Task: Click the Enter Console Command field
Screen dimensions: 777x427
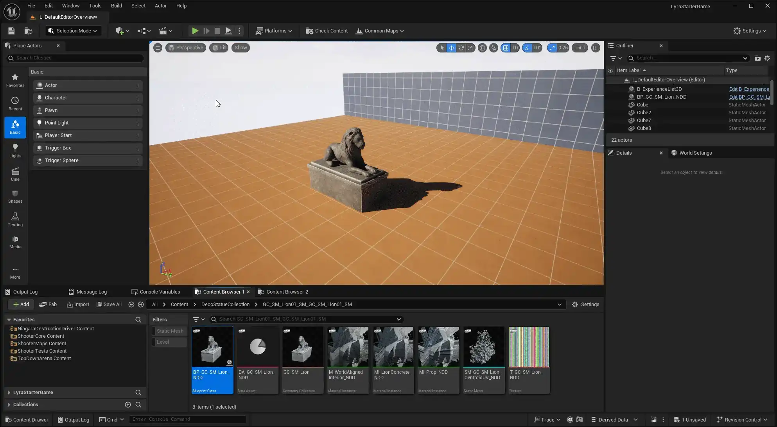Action: [187, 420]
